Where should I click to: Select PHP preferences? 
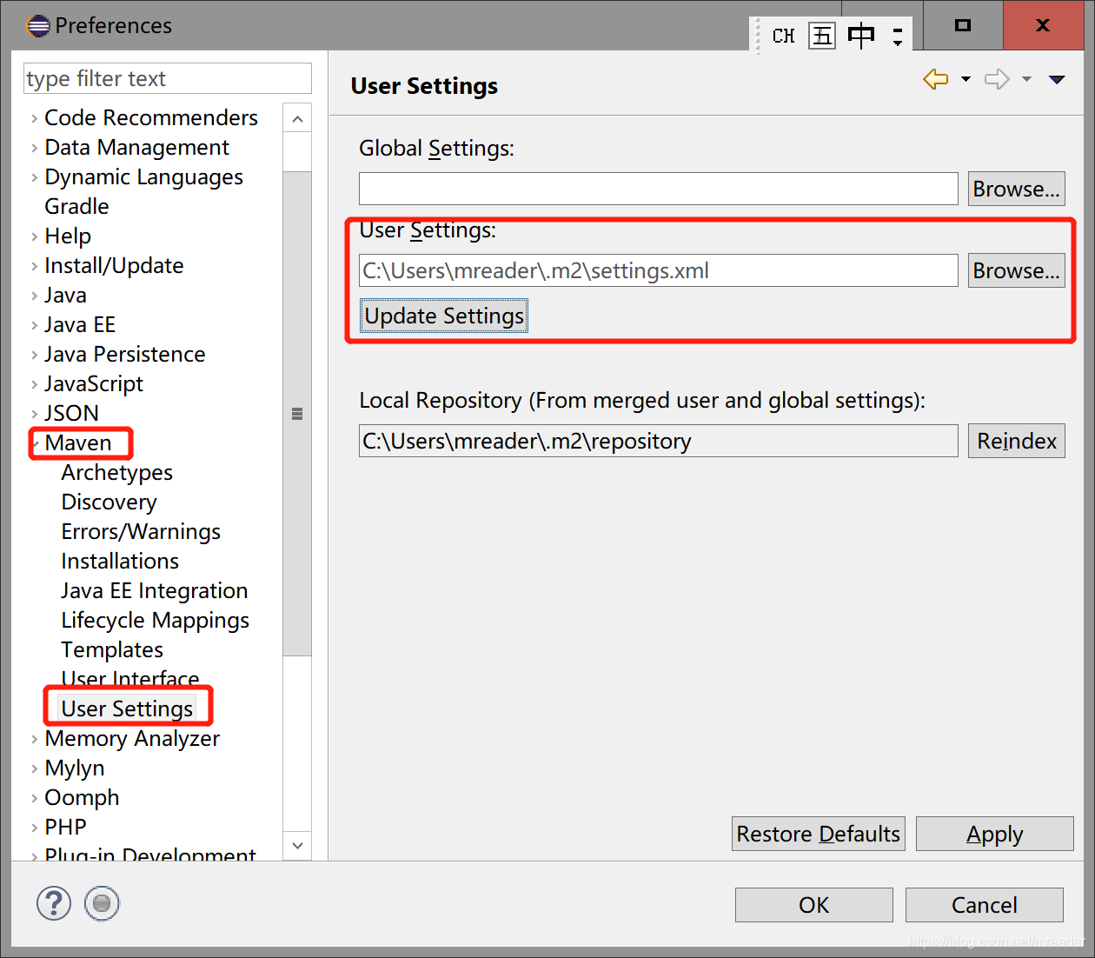point(65,827)
